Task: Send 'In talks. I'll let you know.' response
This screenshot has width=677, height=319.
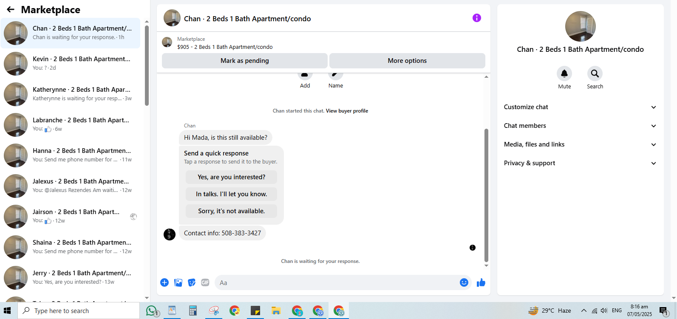Action: [231, 194]
